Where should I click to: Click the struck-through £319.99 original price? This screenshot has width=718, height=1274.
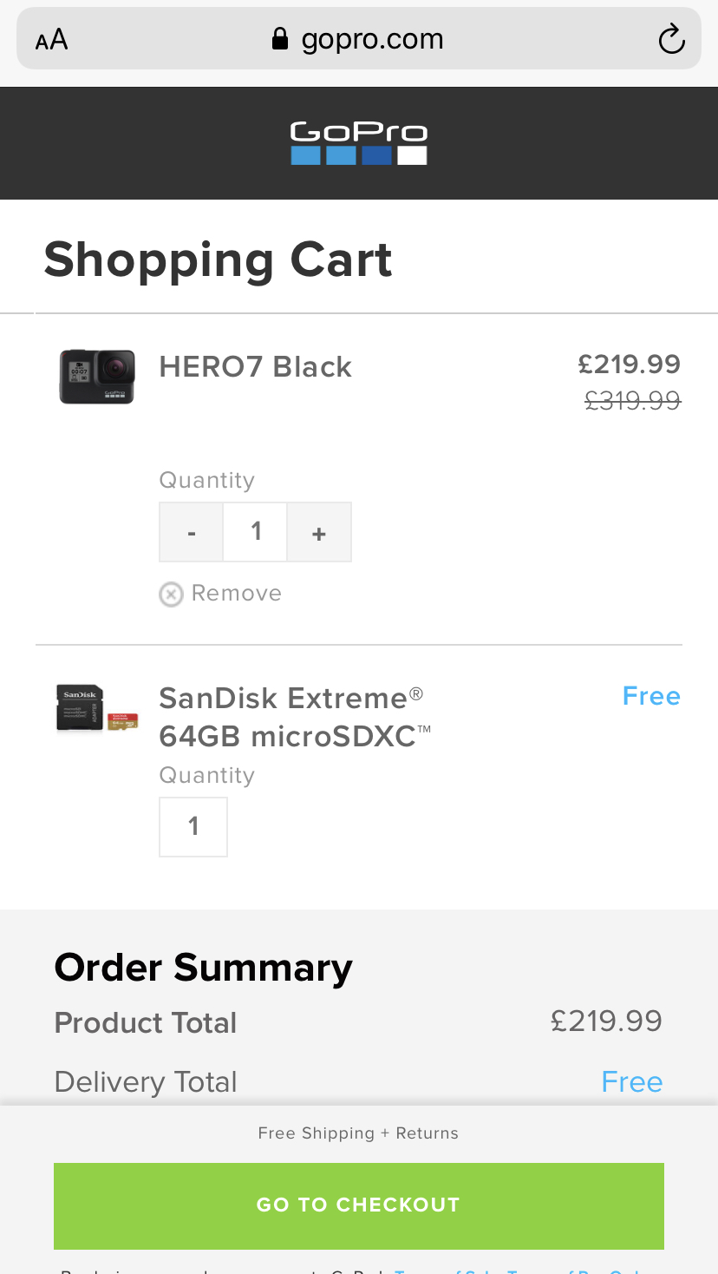[633, 400]
